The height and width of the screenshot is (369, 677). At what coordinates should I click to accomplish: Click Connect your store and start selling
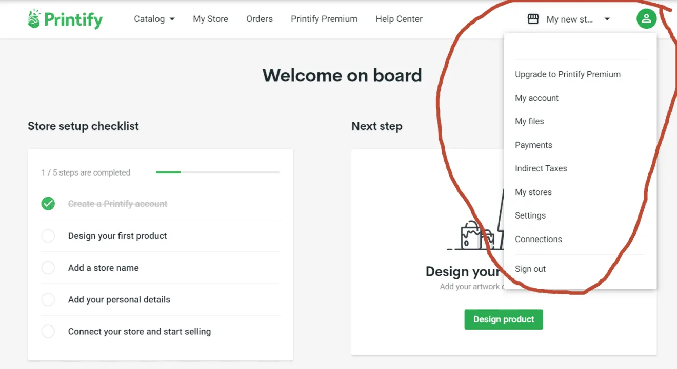tap(140, 331)
